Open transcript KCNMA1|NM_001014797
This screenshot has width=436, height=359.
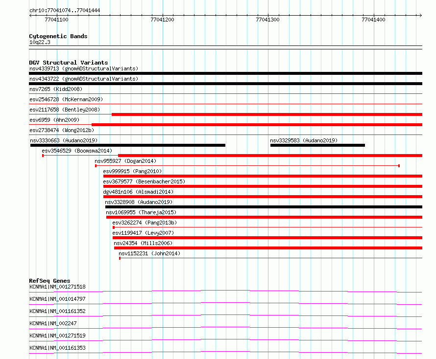(x=57, y=299)
